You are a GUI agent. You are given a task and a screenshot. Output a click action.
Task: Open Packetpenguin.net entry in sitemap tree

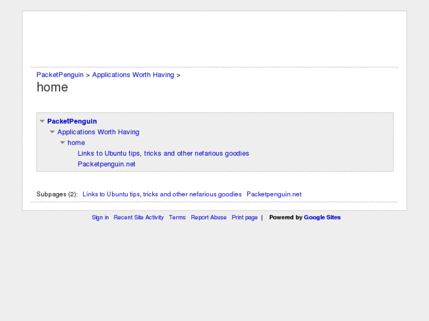coord(106,164)
